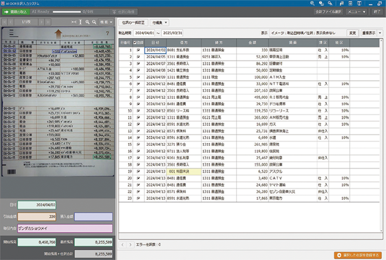Toggle the register-all checkbox in table header

click(x=135, y=43)
